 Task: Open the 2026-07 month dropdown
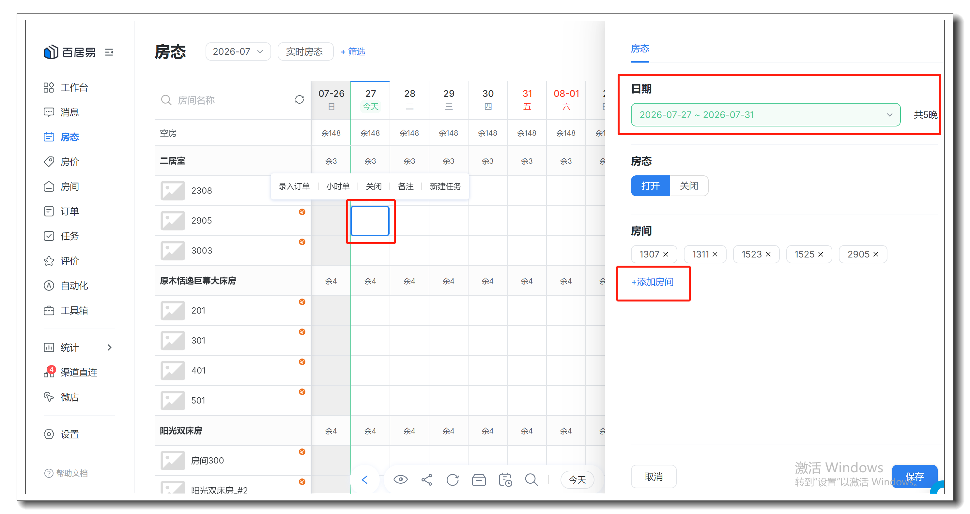[x=238, y=51]
